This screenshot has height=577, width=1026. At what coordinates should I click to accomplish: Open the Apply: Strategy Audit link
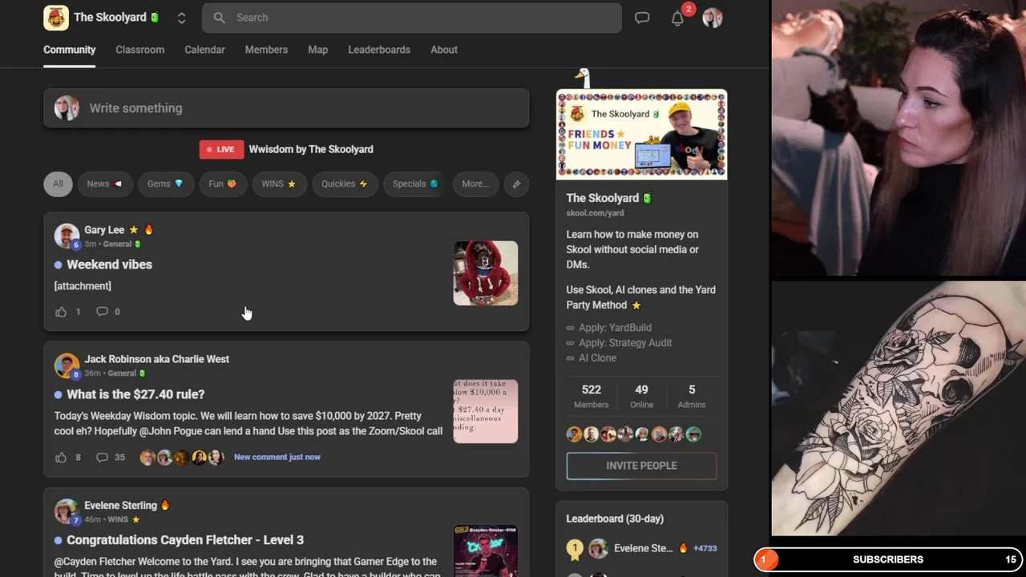[x=625, y=343]
